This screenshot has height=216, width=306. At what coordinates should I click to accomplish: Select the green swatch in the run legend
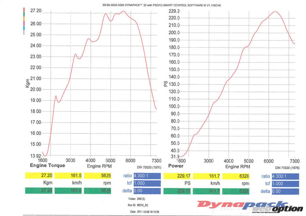[24, 15]
